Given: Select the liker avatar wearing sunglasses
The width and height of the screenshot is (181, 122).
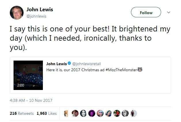Looking at the screenshot, I should click(x=100, y=113).
